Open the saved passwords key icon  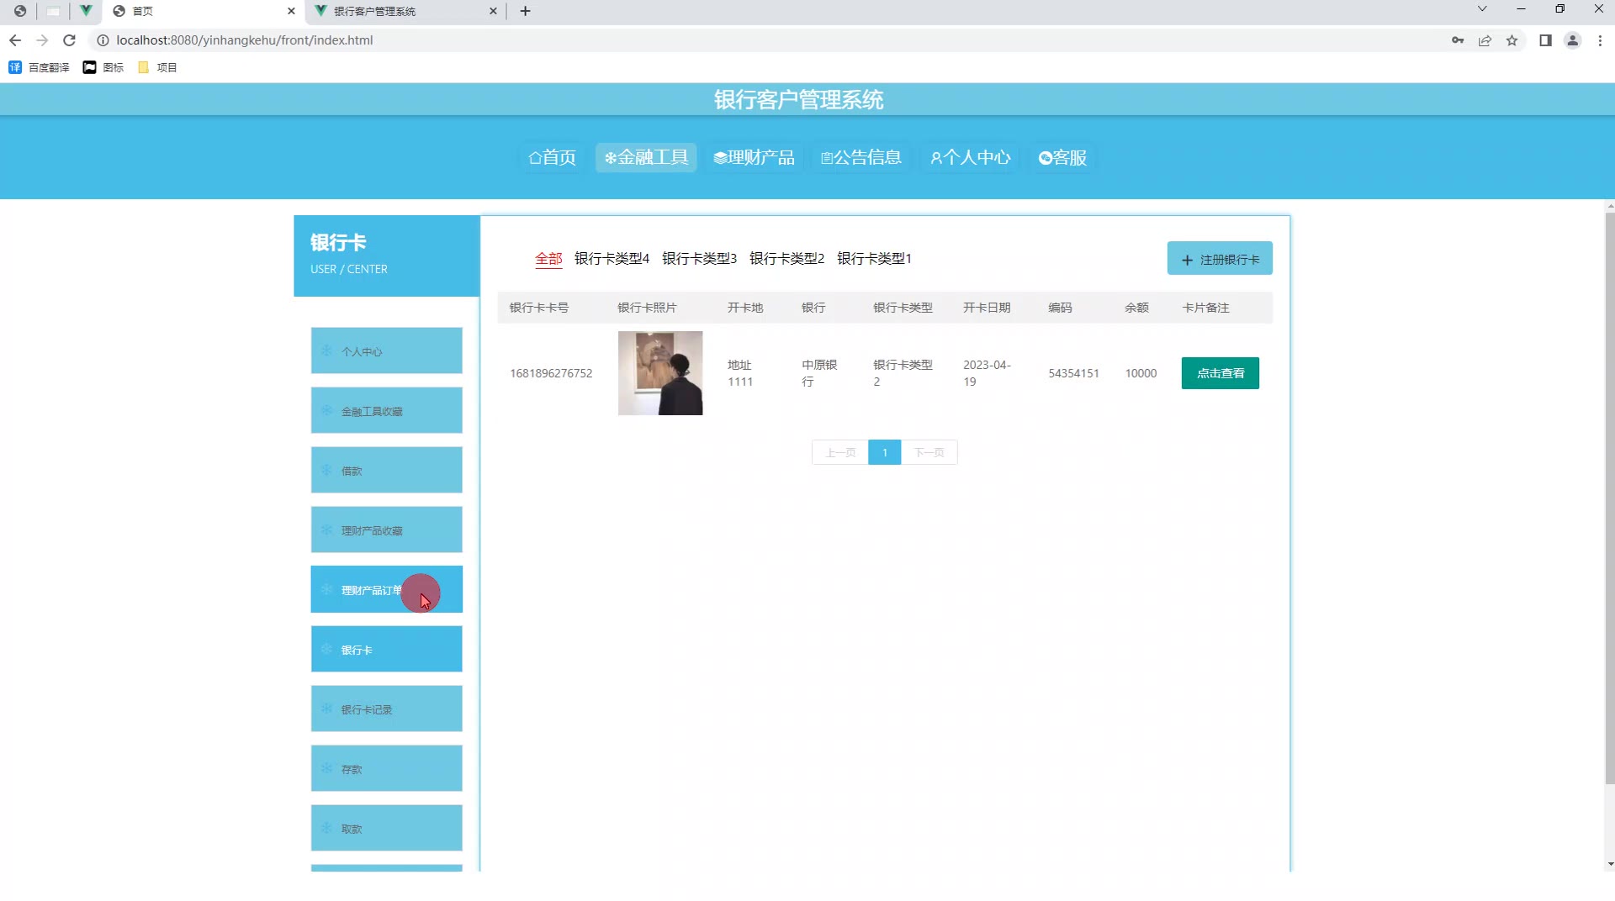point(1458,40)
